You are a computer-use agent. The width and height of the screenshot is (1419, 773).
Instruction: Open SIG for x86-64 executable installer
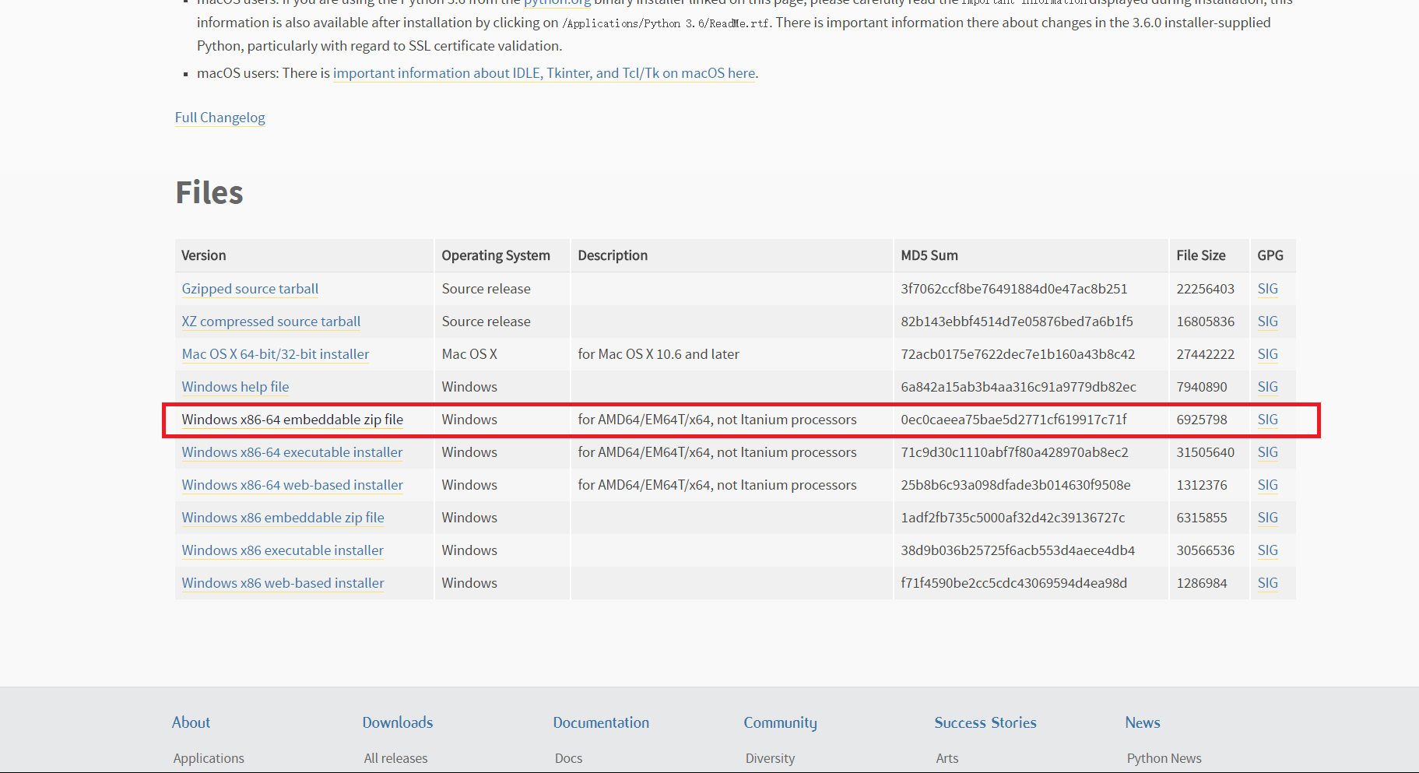[1268, 452]
